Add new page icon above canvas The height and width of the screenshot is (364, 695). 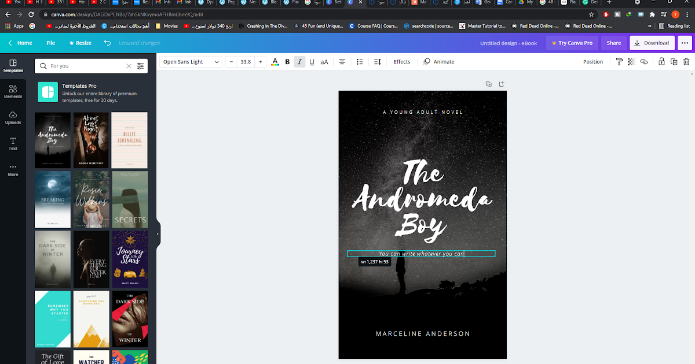click(502, 84)
